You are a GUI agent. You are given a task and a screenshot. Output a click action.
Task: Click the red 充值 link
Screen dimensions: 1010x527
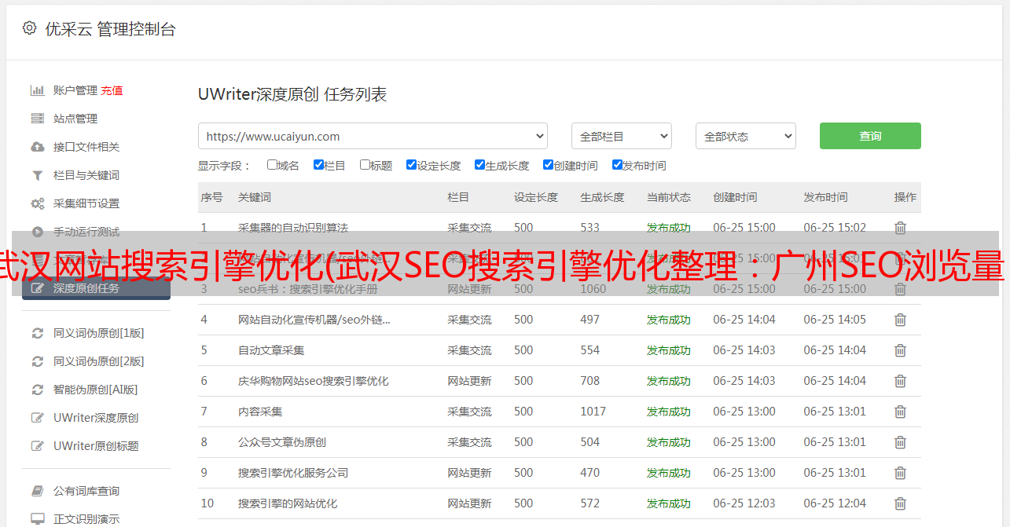click(112, 90)
